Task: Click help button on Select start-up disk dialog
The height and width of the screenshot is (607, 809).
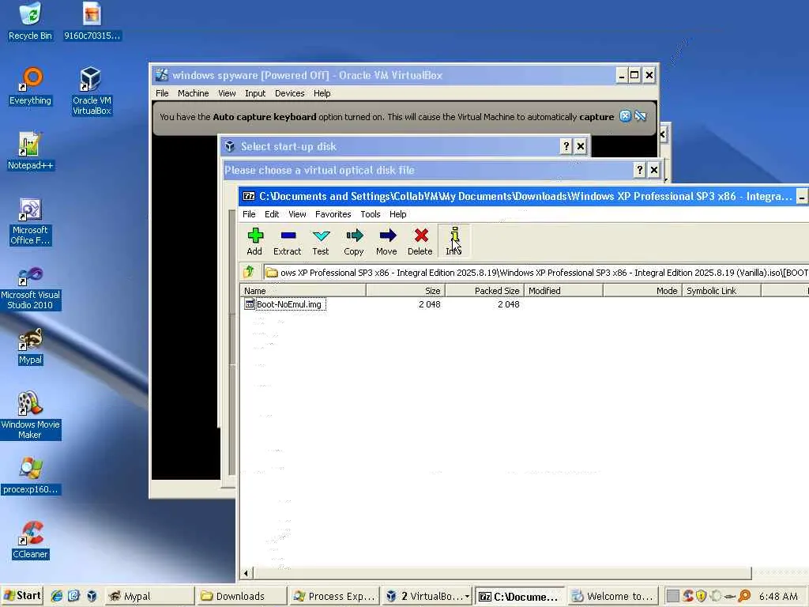Action: pos(566,146)
